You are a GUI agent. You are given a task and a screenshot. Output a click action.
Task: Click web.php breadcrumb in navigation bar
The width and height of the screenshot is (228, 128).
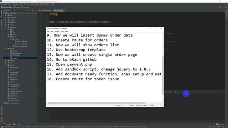pos(25,7)
